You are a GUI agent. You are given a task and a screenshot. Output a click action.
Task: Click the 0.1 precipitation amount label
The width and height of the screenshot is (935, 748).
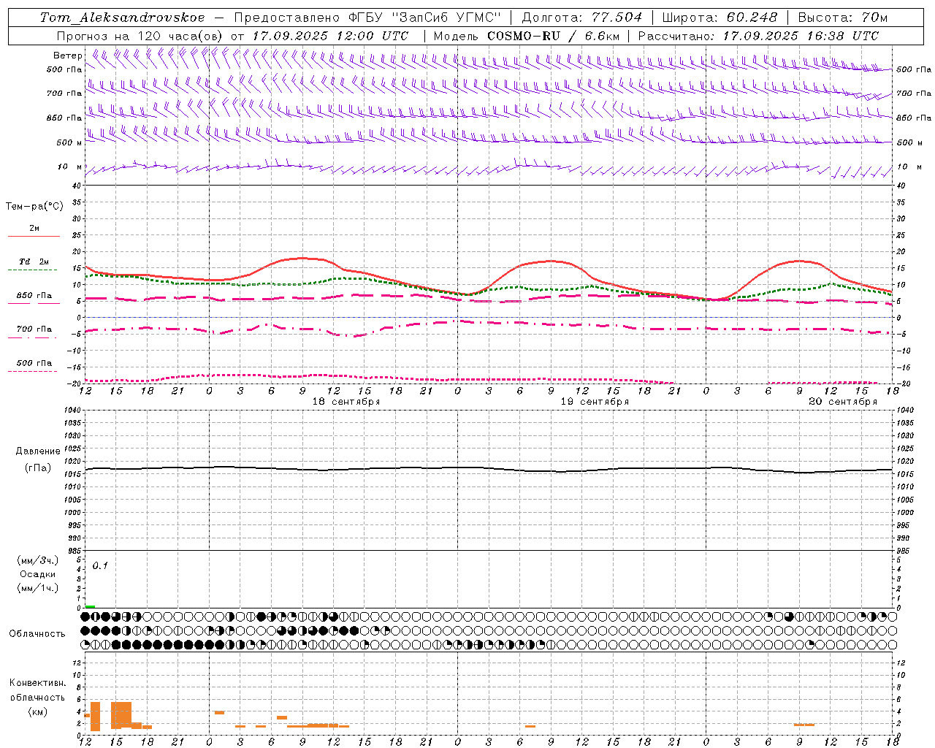coord(100,565)
